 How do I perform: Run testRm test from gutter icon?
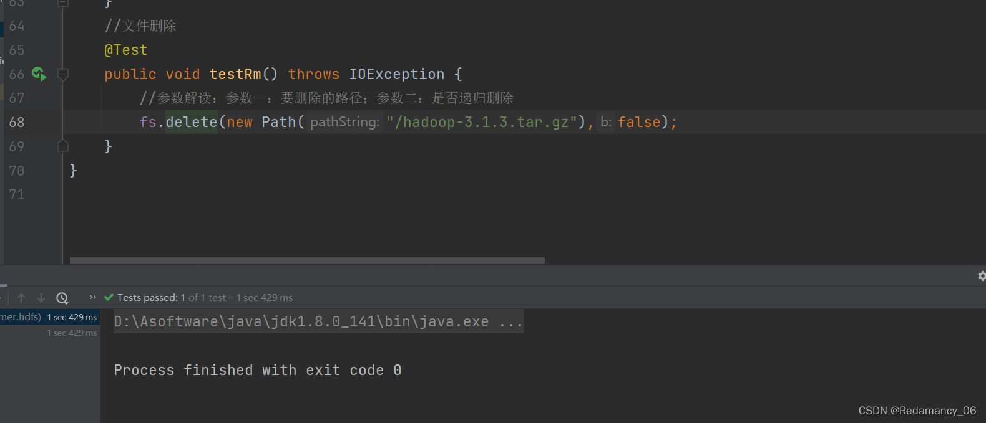click(39, 74)
